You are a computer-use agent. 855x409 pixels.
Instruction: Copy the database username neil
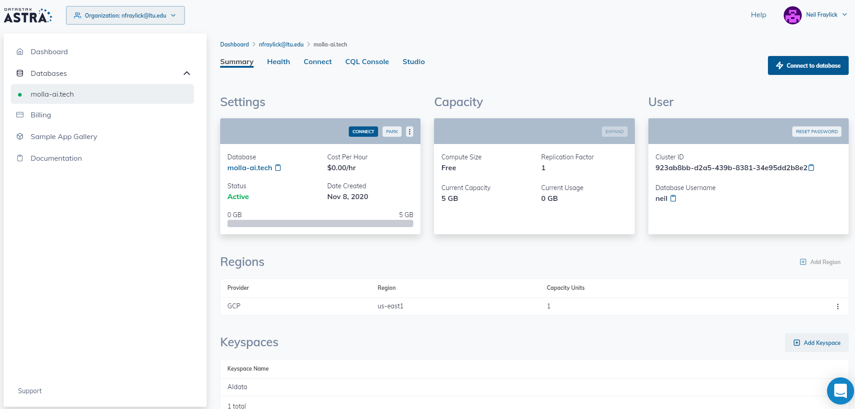(673, 198)
